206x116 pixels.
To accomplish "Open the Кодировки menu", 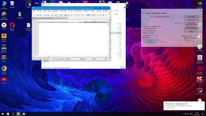I will [x=55, y=11].
